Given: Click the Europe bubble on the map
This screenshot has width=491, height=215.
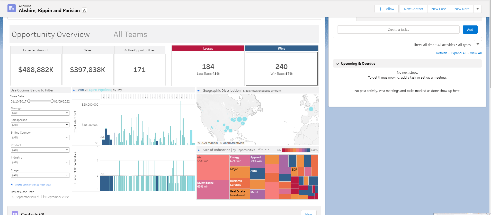Looking at the screenshot, I should [x=311, y=109].
